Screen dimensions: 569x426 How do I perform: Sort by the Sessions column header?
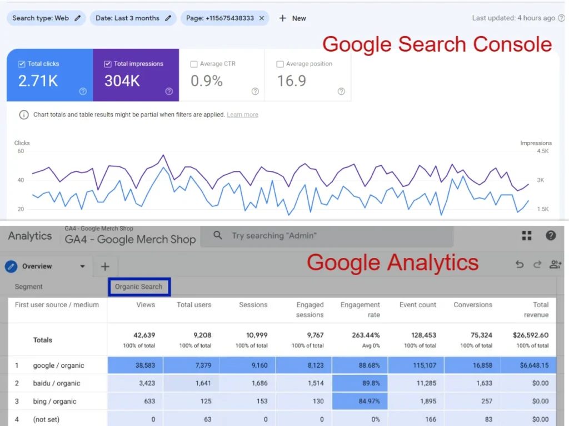(253, 305)
